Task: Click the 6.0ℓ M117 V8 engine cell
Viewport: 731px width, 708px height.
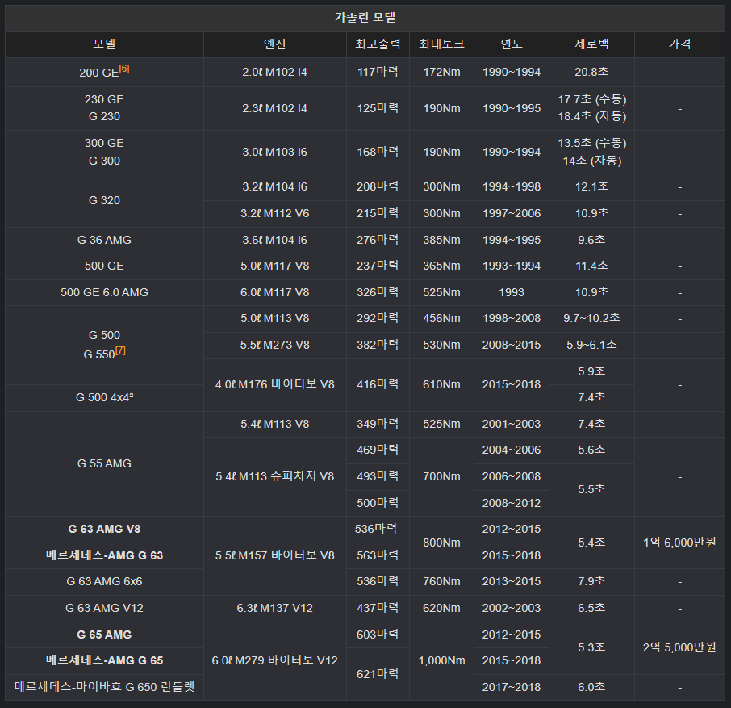Action: (274, 292)
